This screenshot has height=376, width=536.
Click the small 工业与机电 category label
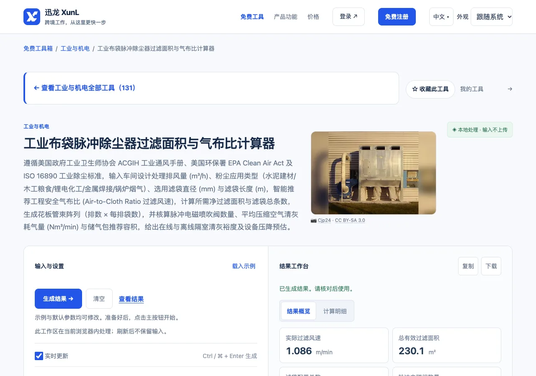(36, 127)
